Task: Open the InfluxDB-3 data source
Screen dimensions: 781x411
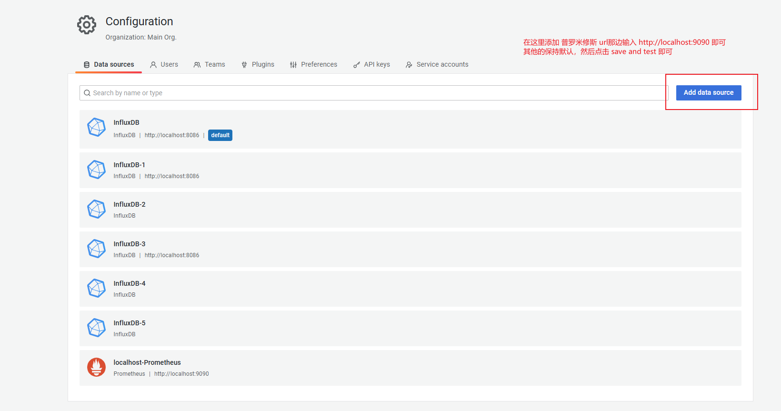Action: click(x=411, y=249)
